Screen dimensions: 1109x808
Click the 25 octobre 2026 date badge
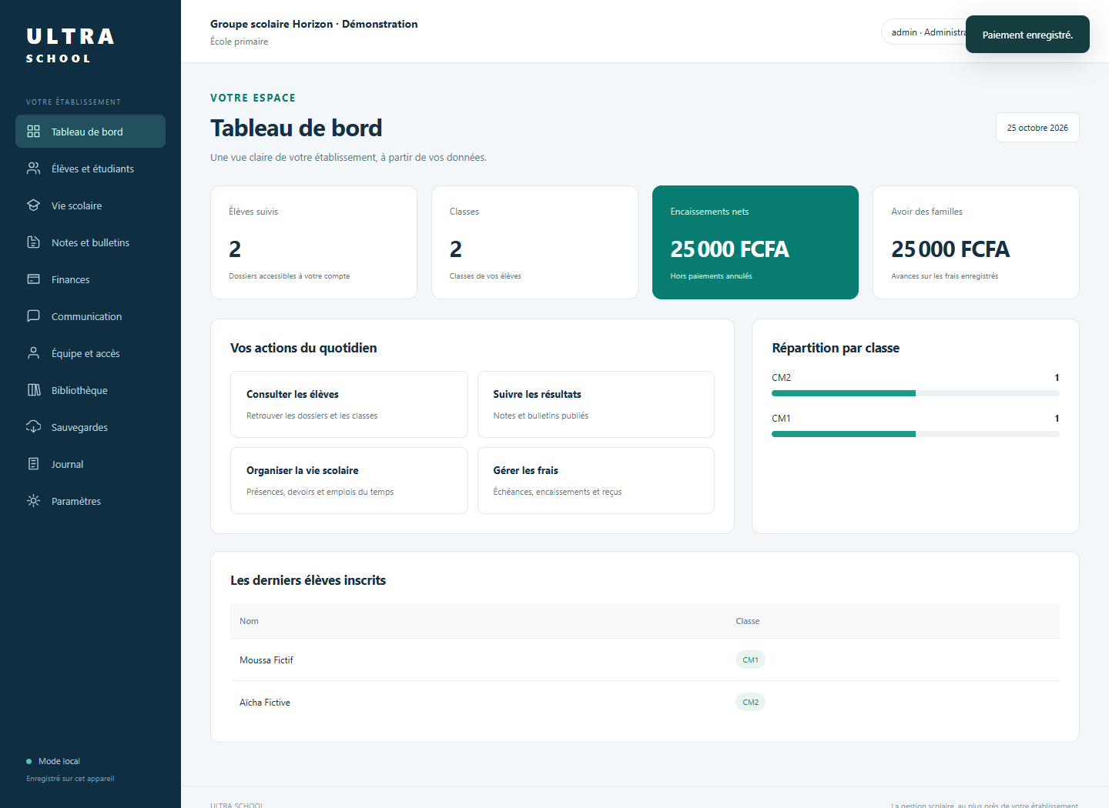click(1037, 128)
